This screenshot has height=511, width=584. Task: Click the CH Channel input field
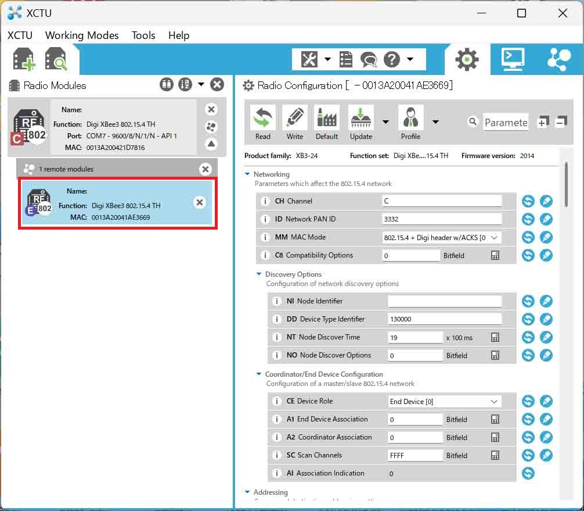pyautogui.click(x=442, y=201)
